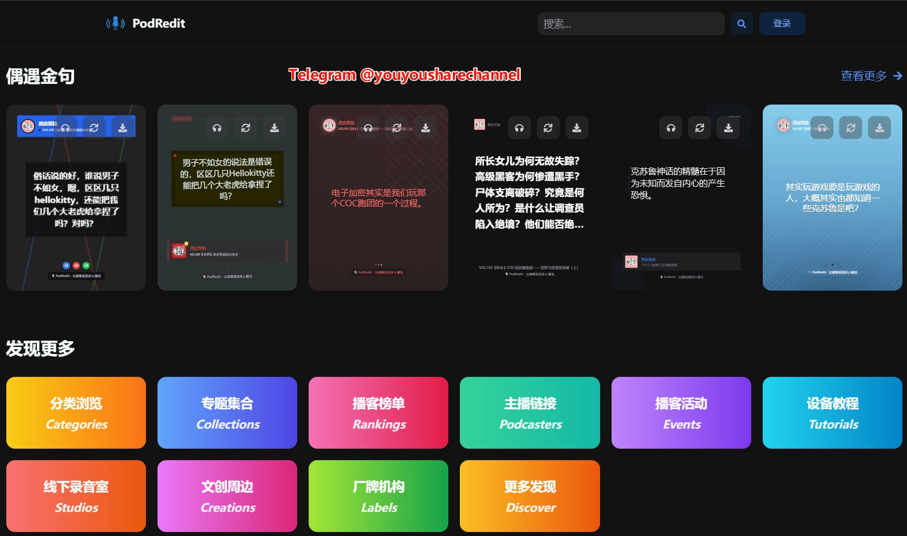Click the 登录 login button
Image resolution: width=907 pixels, height=536 pixels.
tap(782, 24)
